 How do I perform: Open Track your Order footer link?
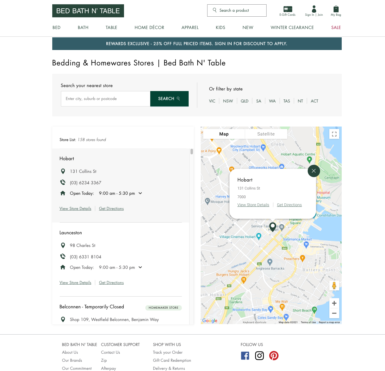168,352
